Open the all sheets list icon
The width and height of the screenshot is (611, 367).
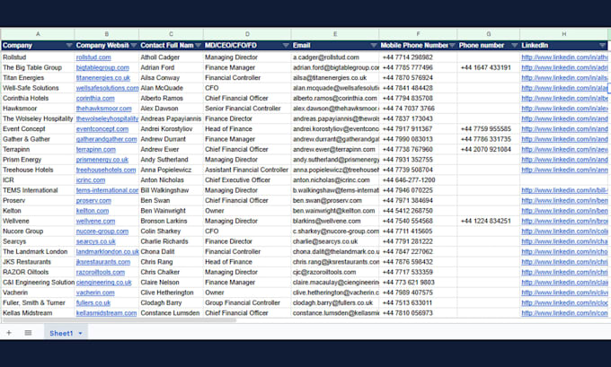pyautogui.click(x=28, y=333)
